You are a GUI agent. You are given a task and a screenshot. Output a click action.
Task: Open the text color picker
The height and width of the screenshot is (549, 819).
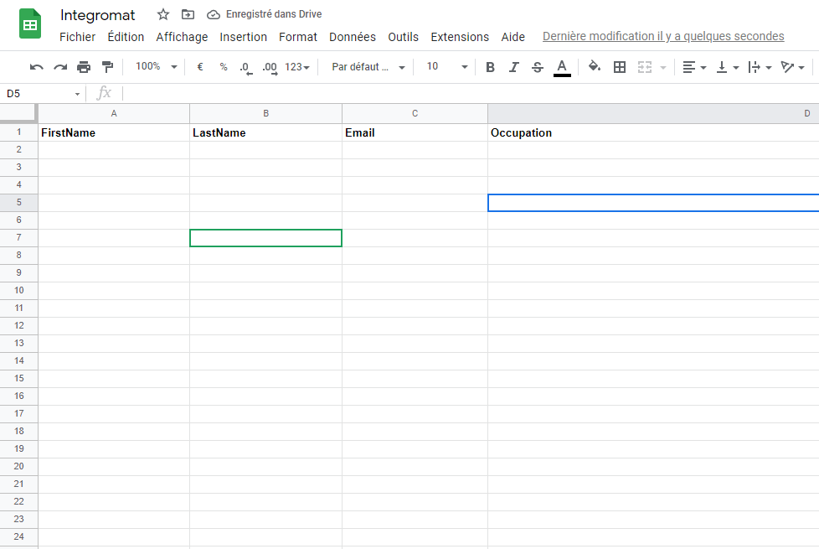[562, 67]
